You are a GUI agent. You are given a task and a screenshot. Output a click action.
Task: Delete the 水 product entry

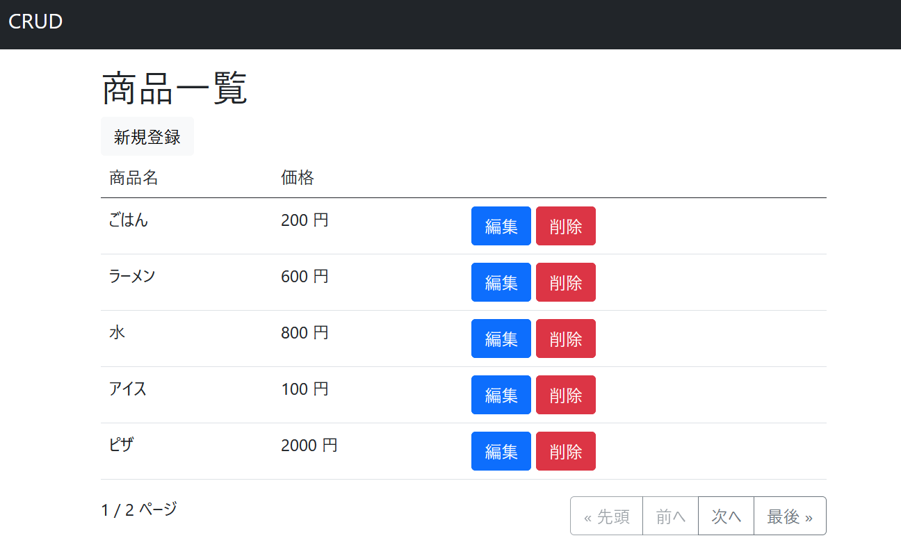(x=566, y=339)
